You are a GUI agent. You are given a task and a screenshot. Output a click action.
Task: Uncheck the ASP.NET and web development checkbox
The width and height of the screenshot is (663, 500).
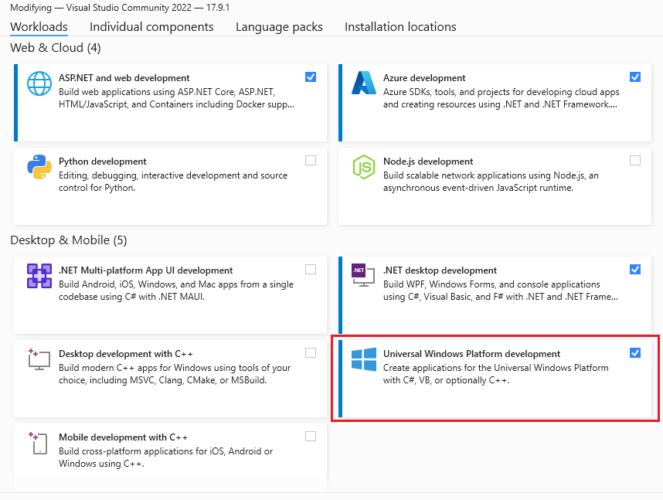[x=311, y=77]
